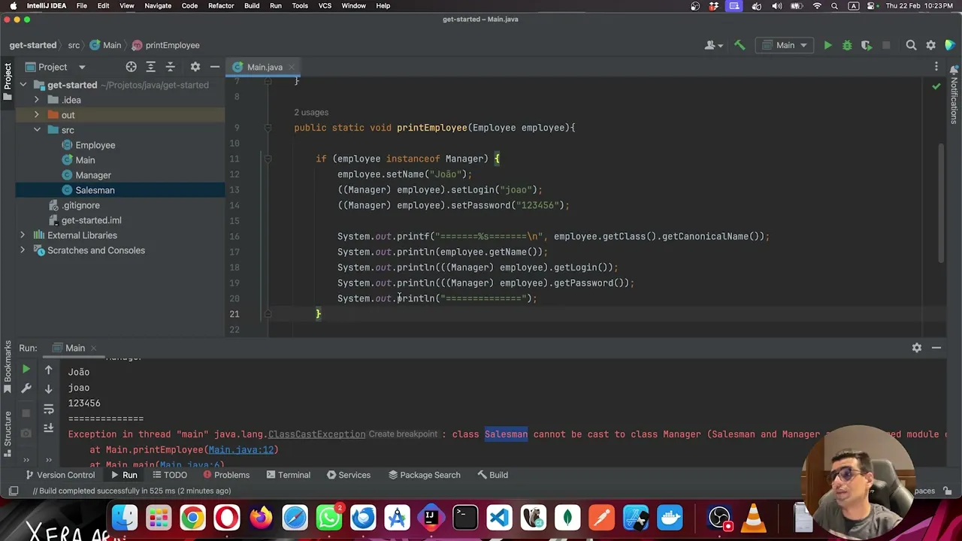The height and width of the screenshot is (541, 962).
Task: Collapse the src folder
Action: pyautogui.click(x=36, y=130)
